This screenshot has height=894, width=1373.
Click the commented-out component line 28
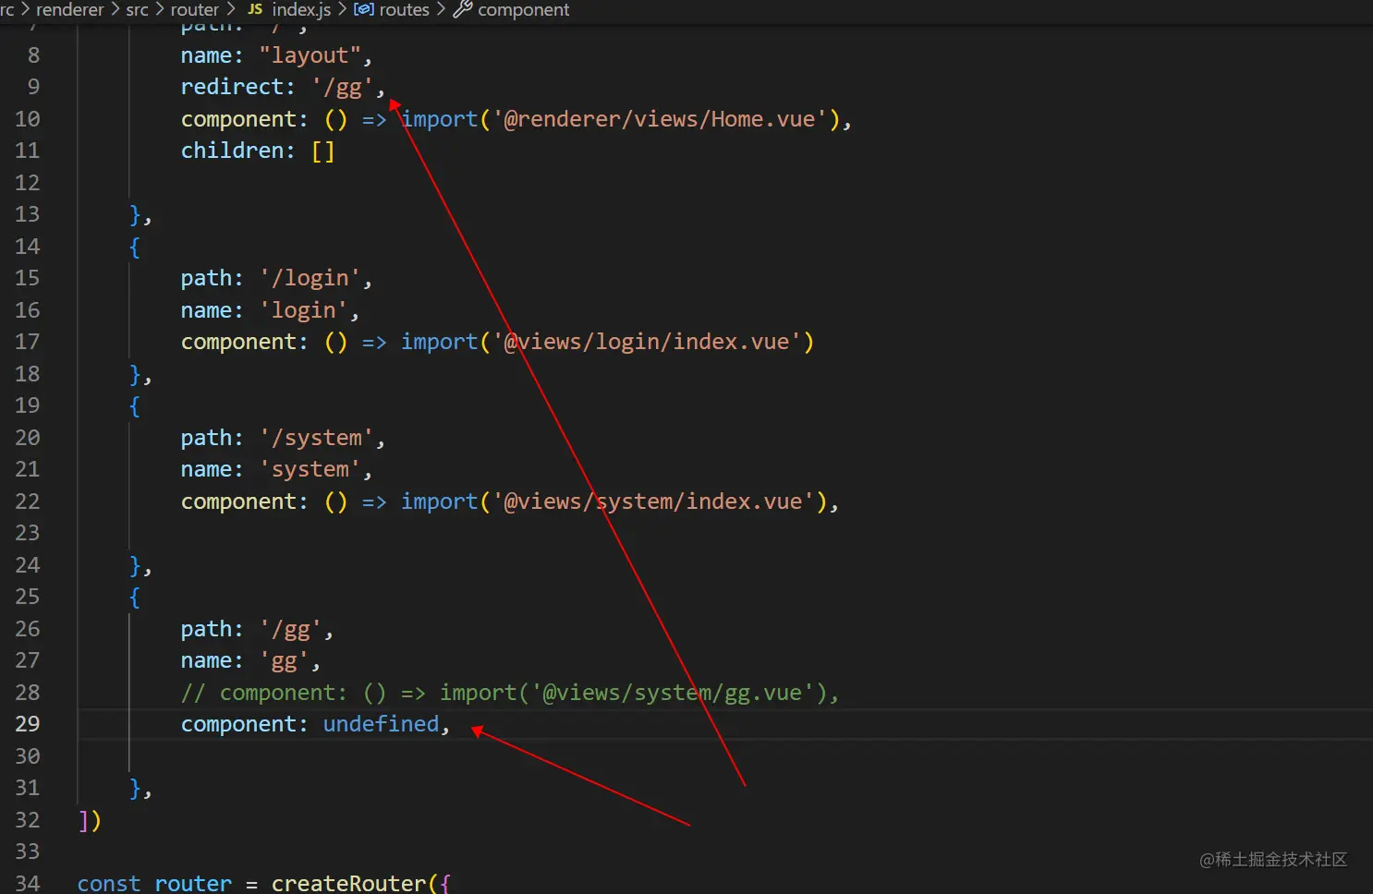click(510, 693)
